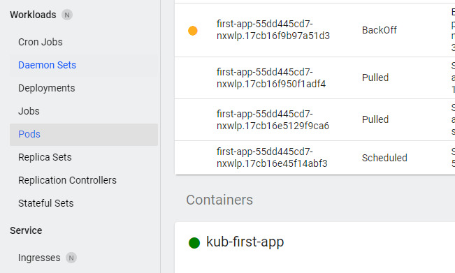455x273 pixels.
Task: Open the Deployments page
Action: click(46, 88)
